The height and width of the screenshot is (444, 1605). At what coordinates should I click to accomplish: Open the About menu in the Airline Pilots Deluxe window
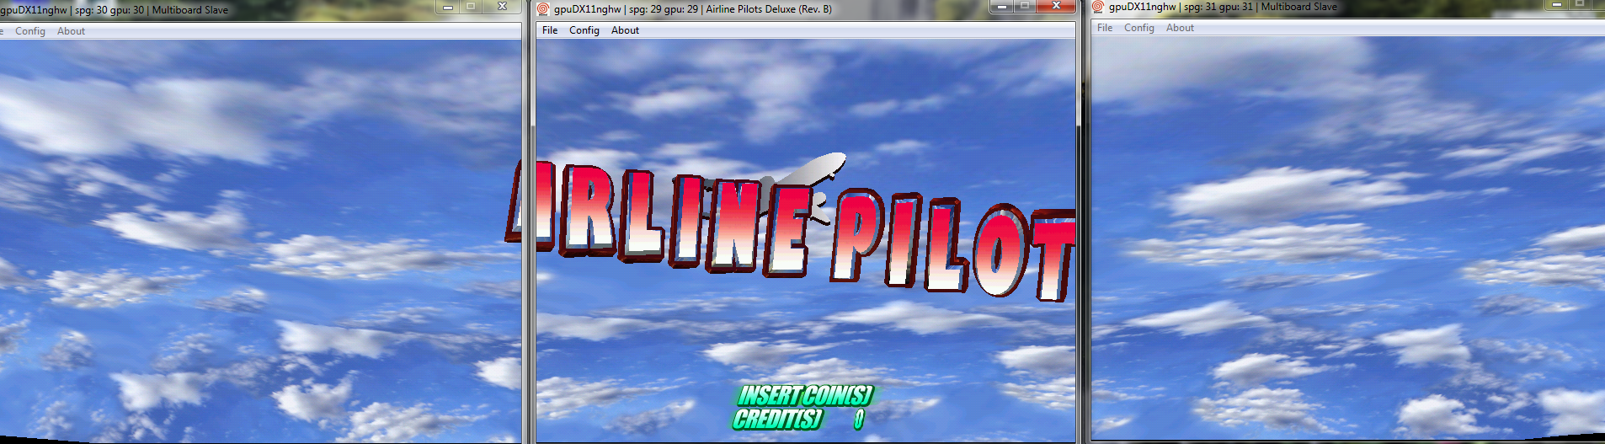pyautogui.click(x=625, y=30)
